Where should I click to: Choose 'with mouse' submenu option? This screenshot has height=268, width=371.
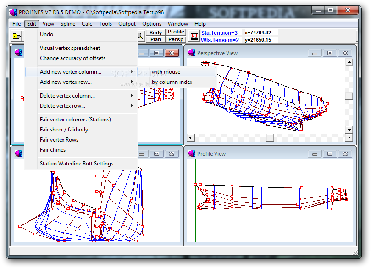[177, 72]
